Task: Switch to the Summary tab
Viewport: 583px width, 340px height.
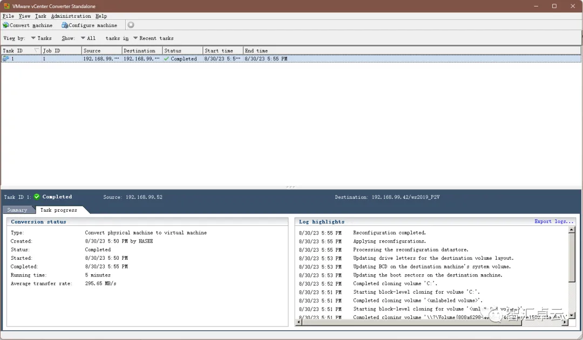Action: pos(17,210)
